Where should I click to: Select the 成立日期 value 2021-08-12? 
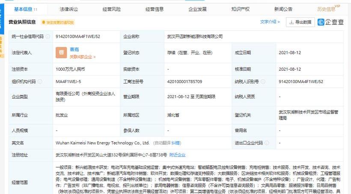pyautogui.click(x=290, y=53)
